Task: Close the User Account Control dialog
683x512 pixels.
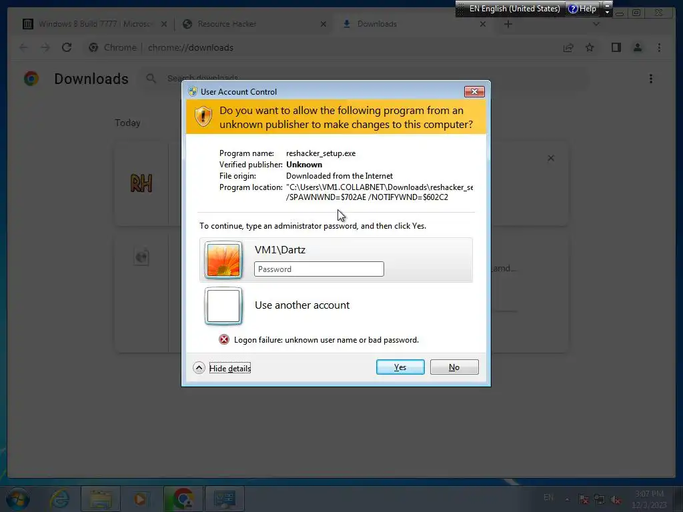Action: (474, 91)
